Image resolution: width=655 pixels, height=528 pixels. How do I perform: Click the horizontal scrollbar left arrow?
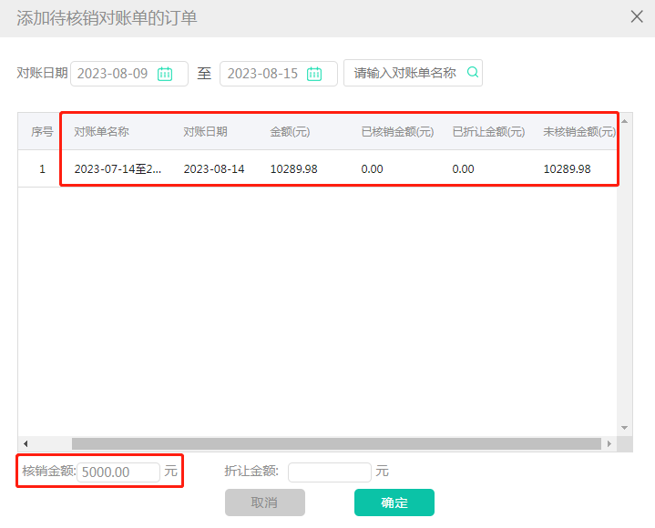coord(26,443)
